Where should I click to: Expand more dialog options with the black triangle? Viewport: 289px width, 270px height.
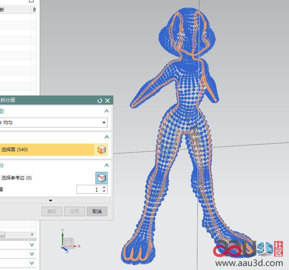click(50, 200)
